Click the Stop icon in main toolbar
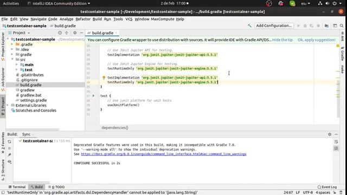This screenshot has width=347, height=195. tap(318, 25)
